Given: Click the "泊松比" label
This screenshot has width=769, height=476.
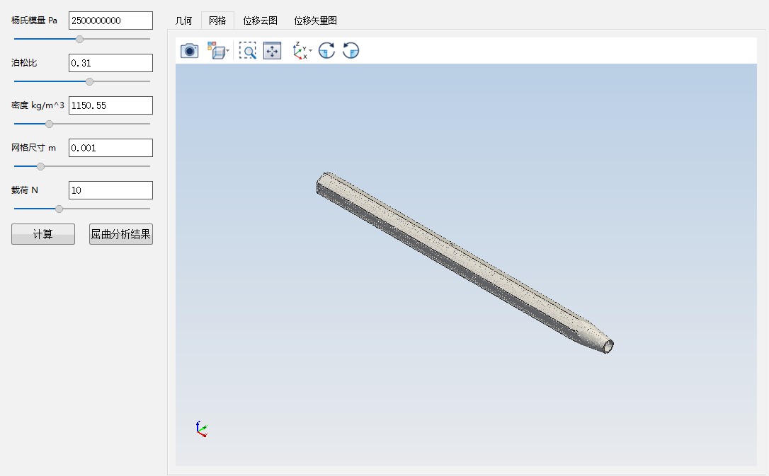Looking at the screenshot, I should [24, 63].
